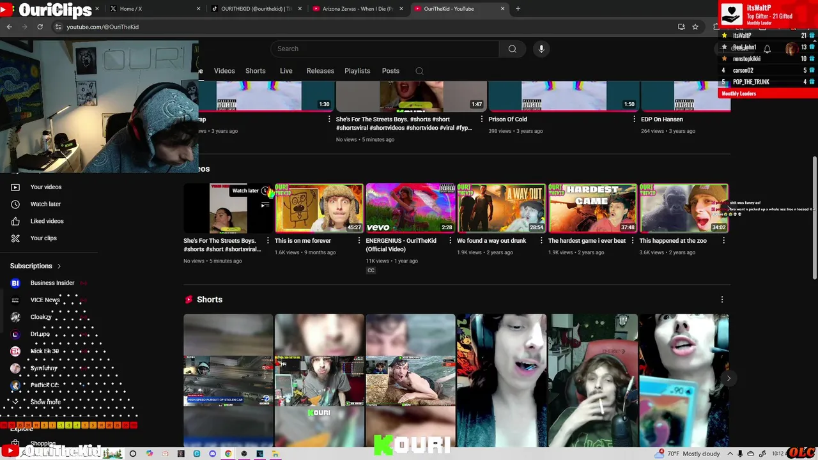Close the OuriTheKid - YouTube browser tab
This screenshot has width=818, height=460.
[x=502, y=9]
